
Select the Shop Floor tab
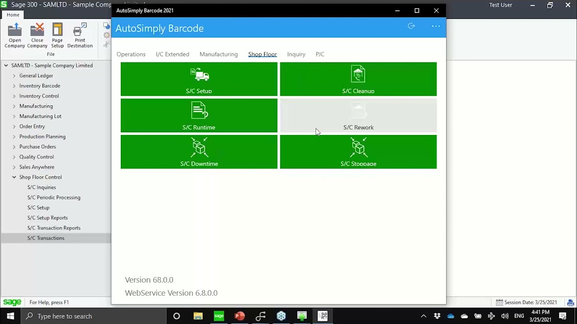(262, 54)
